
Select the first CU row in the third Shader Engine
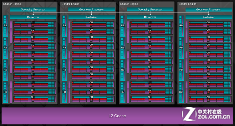[151, 24]
